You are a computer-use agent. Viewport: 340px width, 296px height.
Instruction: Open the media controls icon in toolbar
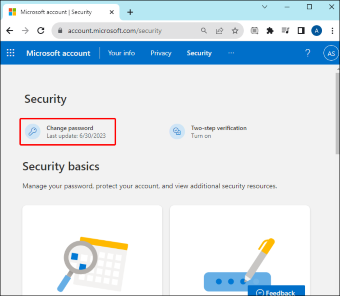(285, 31)
